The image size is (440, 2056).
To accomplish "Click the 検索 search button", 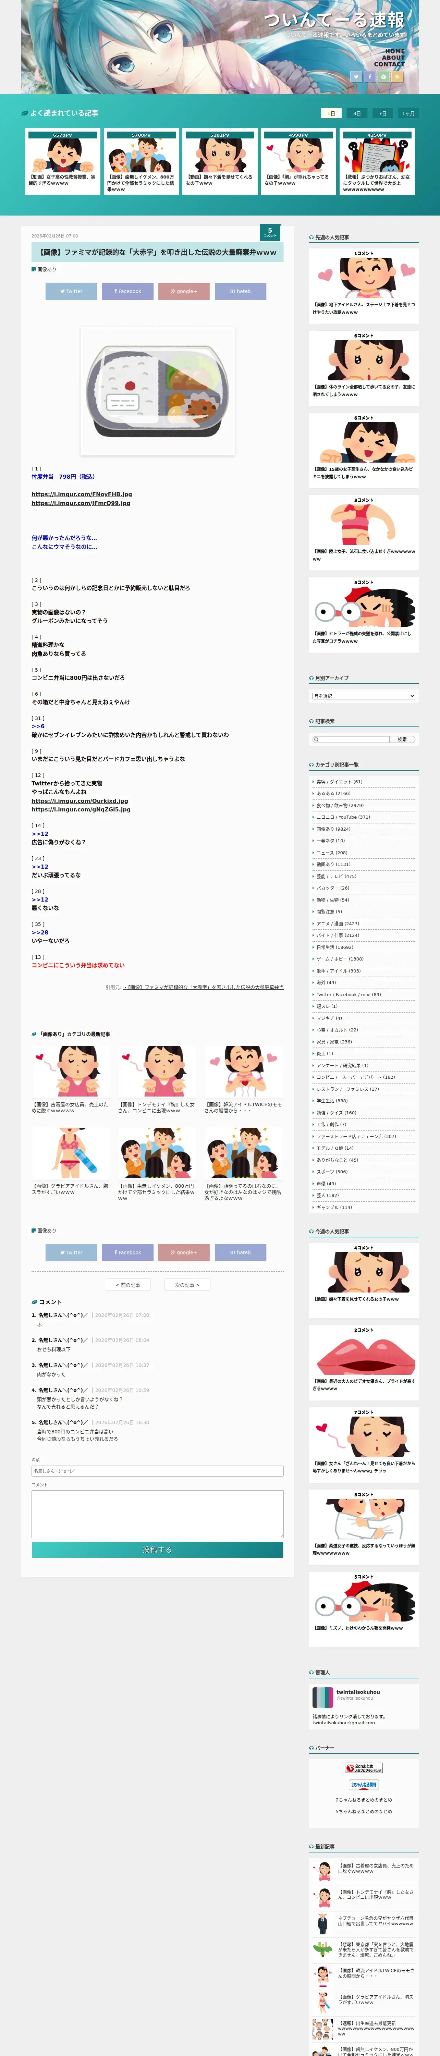I will (x=402, y=739).
